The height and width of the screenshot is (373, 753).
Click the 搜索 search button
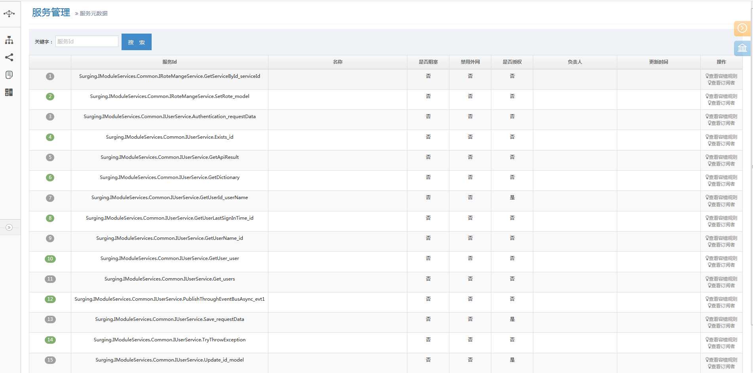point(137,42)
